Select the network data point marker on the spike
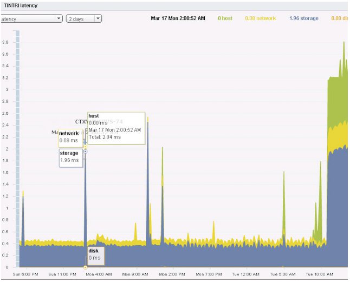Screen dimensions: 350x282 [x=85, y=147]
